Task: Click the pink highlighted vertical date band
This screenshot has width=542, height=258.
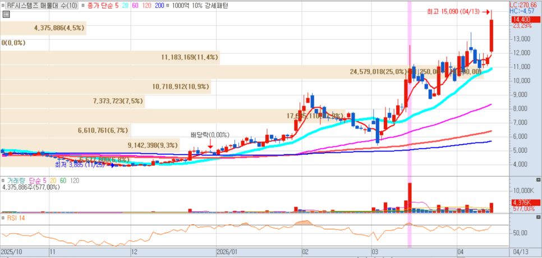Action: click(410, 125)
